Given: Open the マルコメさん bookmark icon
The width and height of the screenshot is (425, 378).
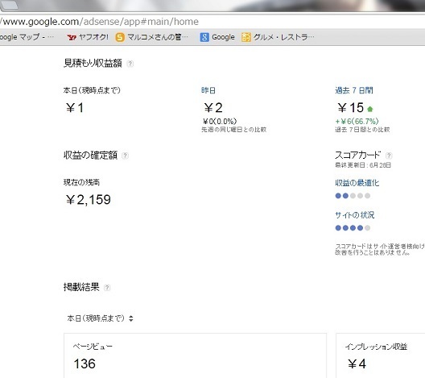Looking at the screenshot, I should (120, 37).
